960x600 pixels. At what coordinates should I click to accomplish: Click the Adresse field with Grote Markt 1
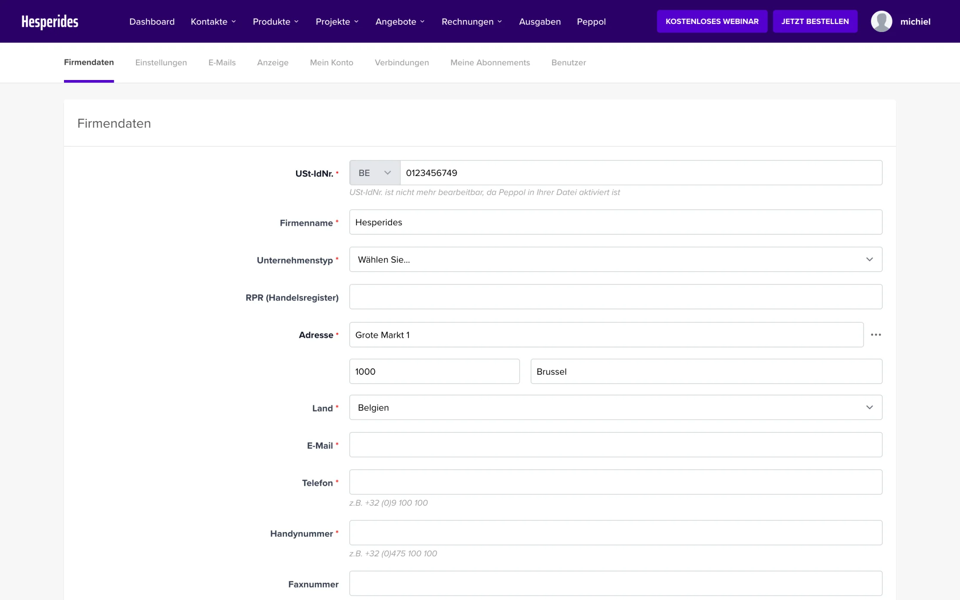click(606, 335)
